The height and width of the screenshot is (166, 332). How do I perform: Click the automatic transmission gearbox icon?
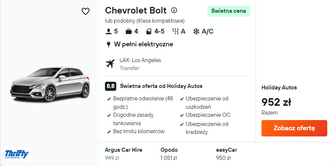pos(175,31)
